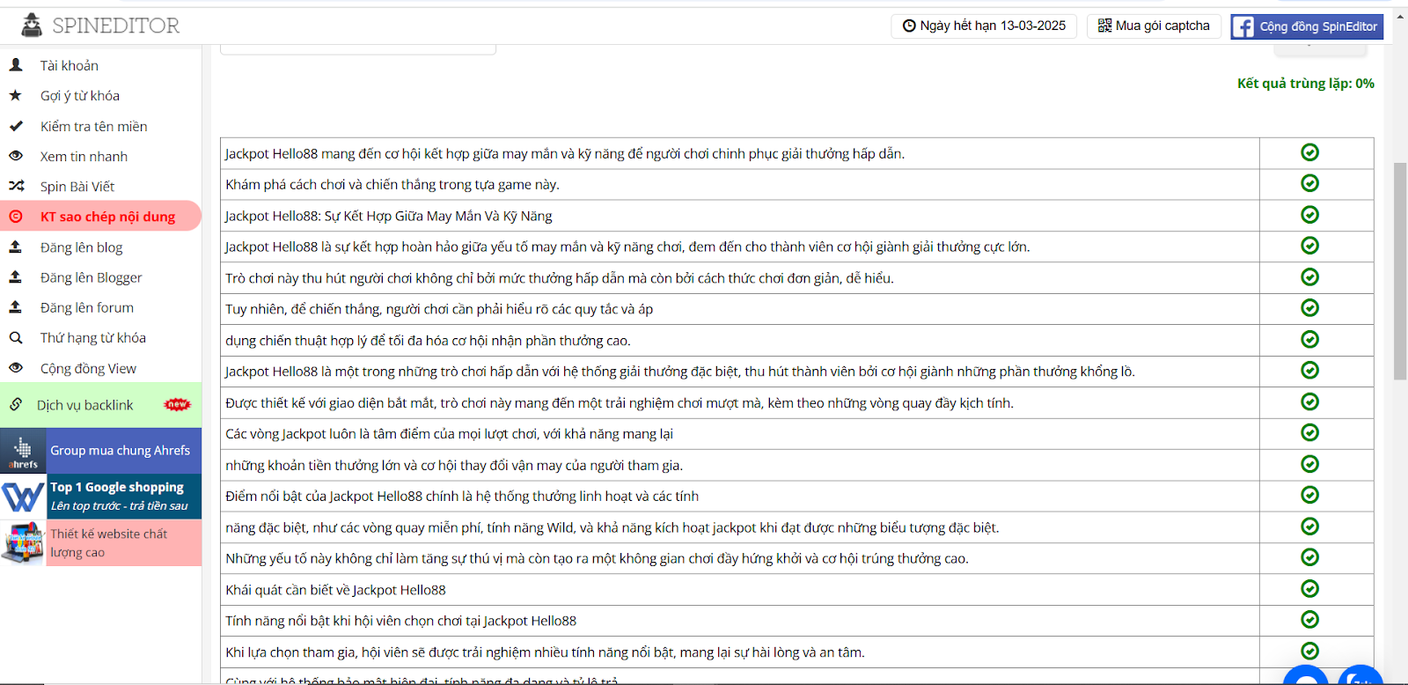This screenshot has width=1408, height=685.
Task: Click the magnifier icon for Thứ hạng từ khóa
Action: pos(16,337)
